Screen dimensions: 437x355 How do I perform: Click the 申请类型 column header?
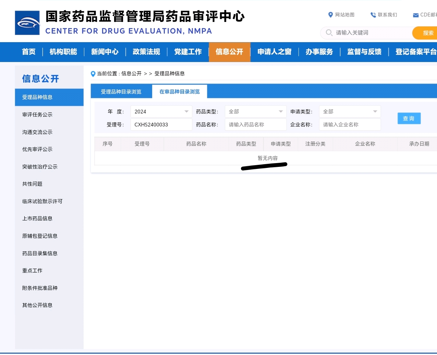pyautogui.click(x=281, y=144)
